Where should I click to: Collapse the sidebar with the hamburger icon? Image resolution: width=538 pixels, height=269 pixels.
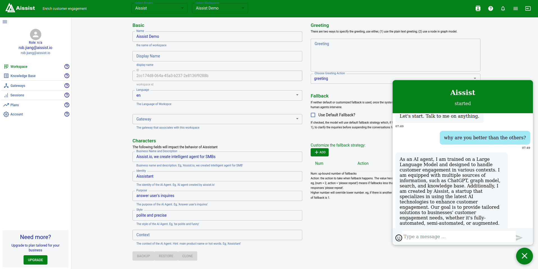(x=5, y=22)
